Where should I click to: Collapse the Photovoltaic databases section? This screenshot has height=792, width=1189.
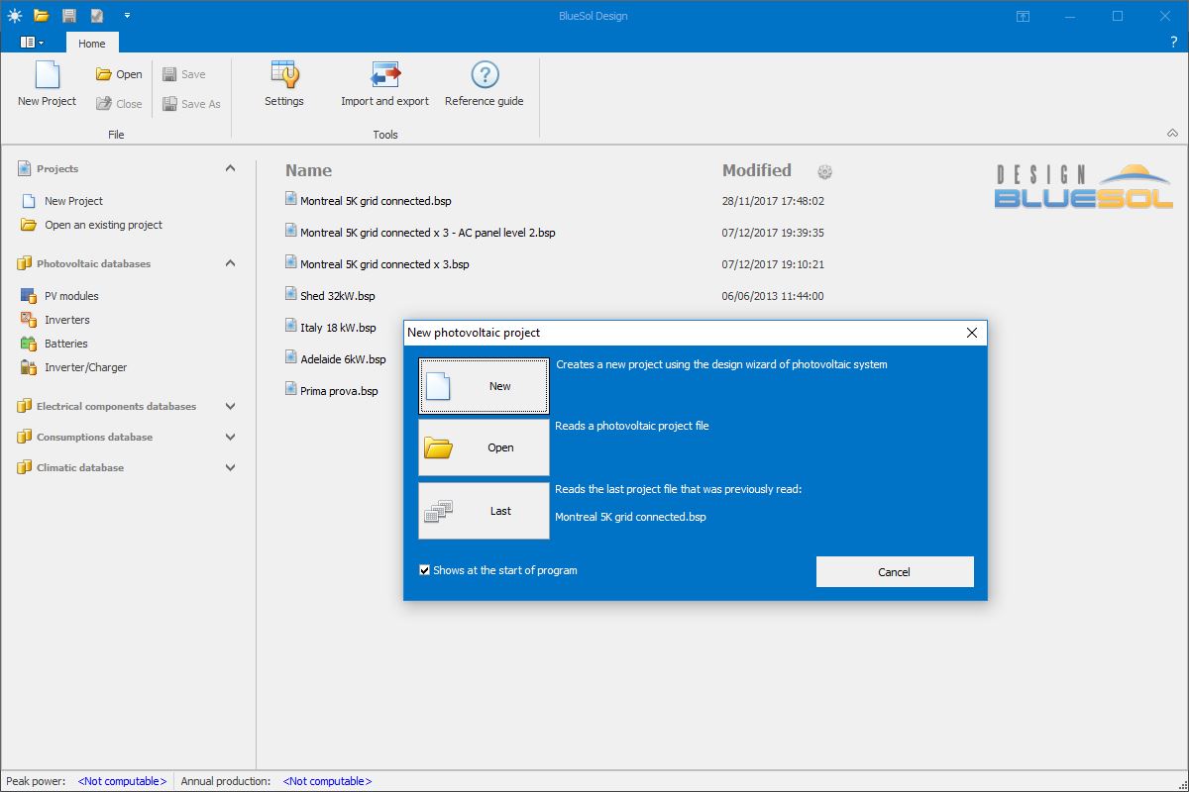230,263
